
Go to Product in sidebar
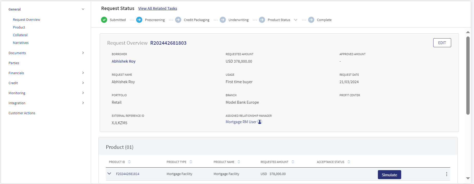tap(19, 27)
